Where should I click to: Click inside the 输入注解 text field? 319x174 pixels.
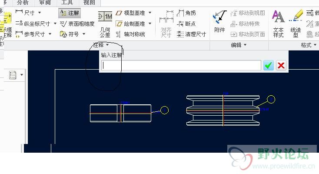(181, 65)
